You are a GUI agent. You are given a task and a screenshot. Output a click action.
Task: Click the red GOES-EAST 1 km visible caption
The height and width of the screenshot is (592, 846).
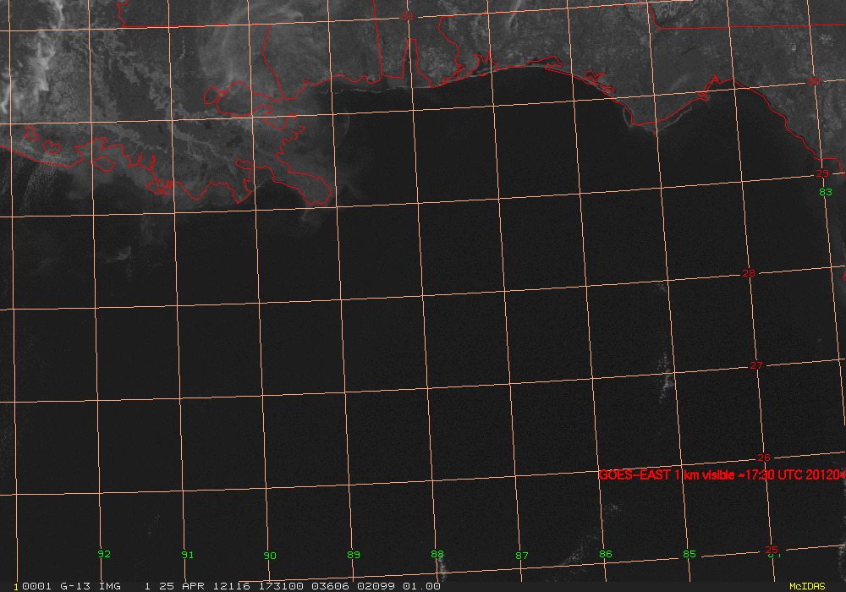click(x=722, y=475)
